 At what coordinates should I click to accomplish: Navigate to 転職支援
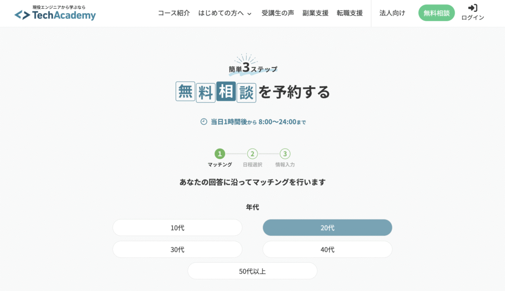[x=350, y=13]
